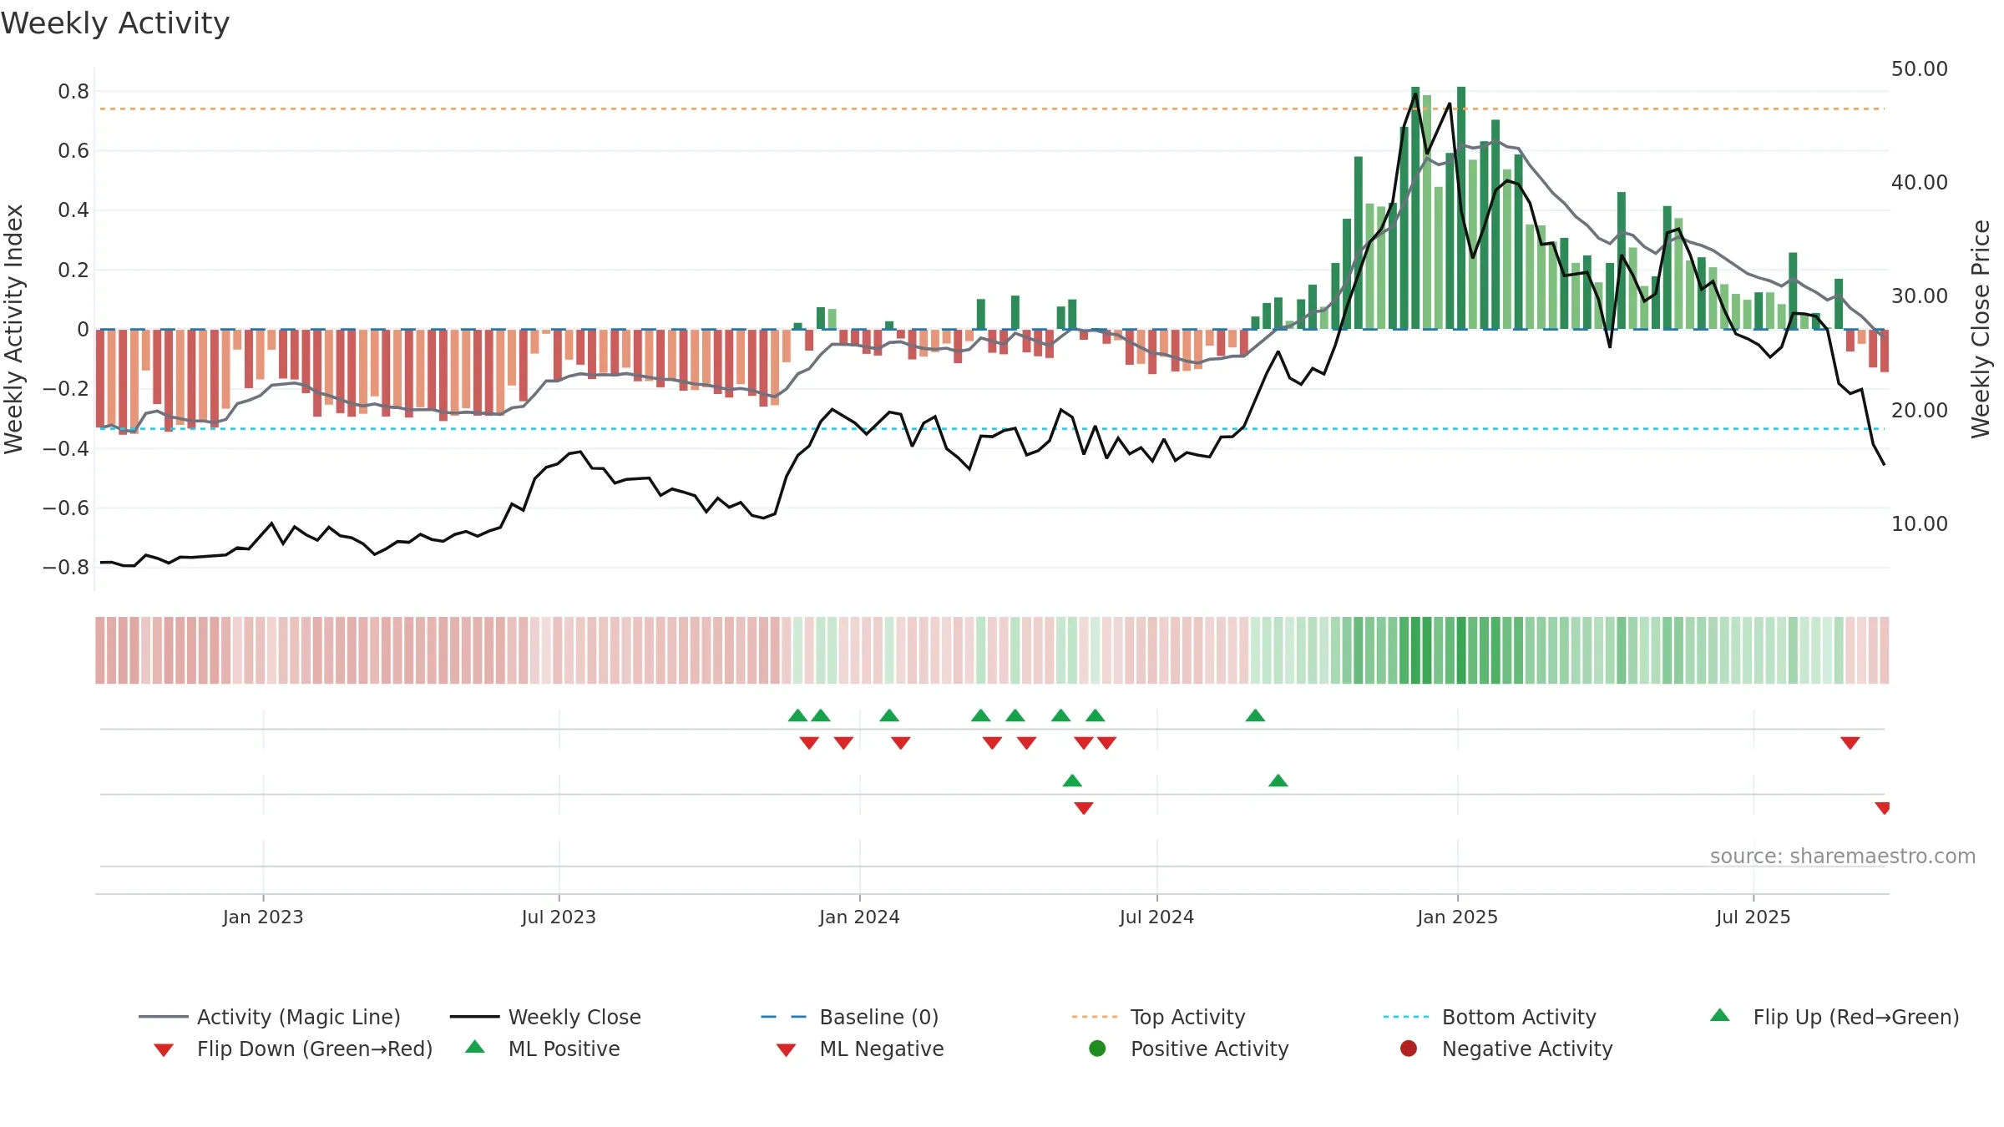This screenshot has width=2004, height=1127.
Task: Click the Negative Activity red circle icon
Action: pos(1409,1049)
